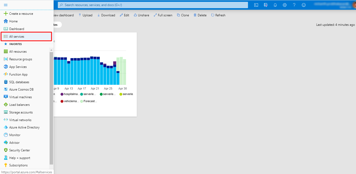The height and width of the screenshot is (174, 356).
Task: Collapse the hamburger portal menu
Action: coord(6,5)
